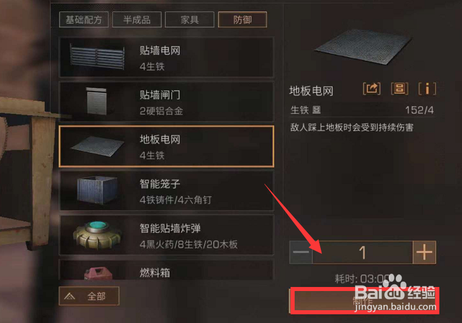Switch to the 基础配方 tab
The width and height of the screenshot is (462, 323).
pyautogui.click(x=84, y=20)
